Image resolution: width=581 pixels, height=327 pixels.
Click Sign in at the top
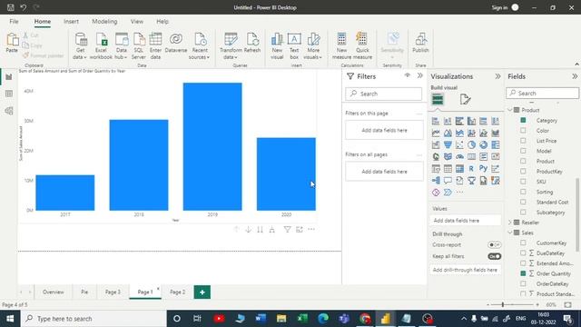tap(499, 7)
